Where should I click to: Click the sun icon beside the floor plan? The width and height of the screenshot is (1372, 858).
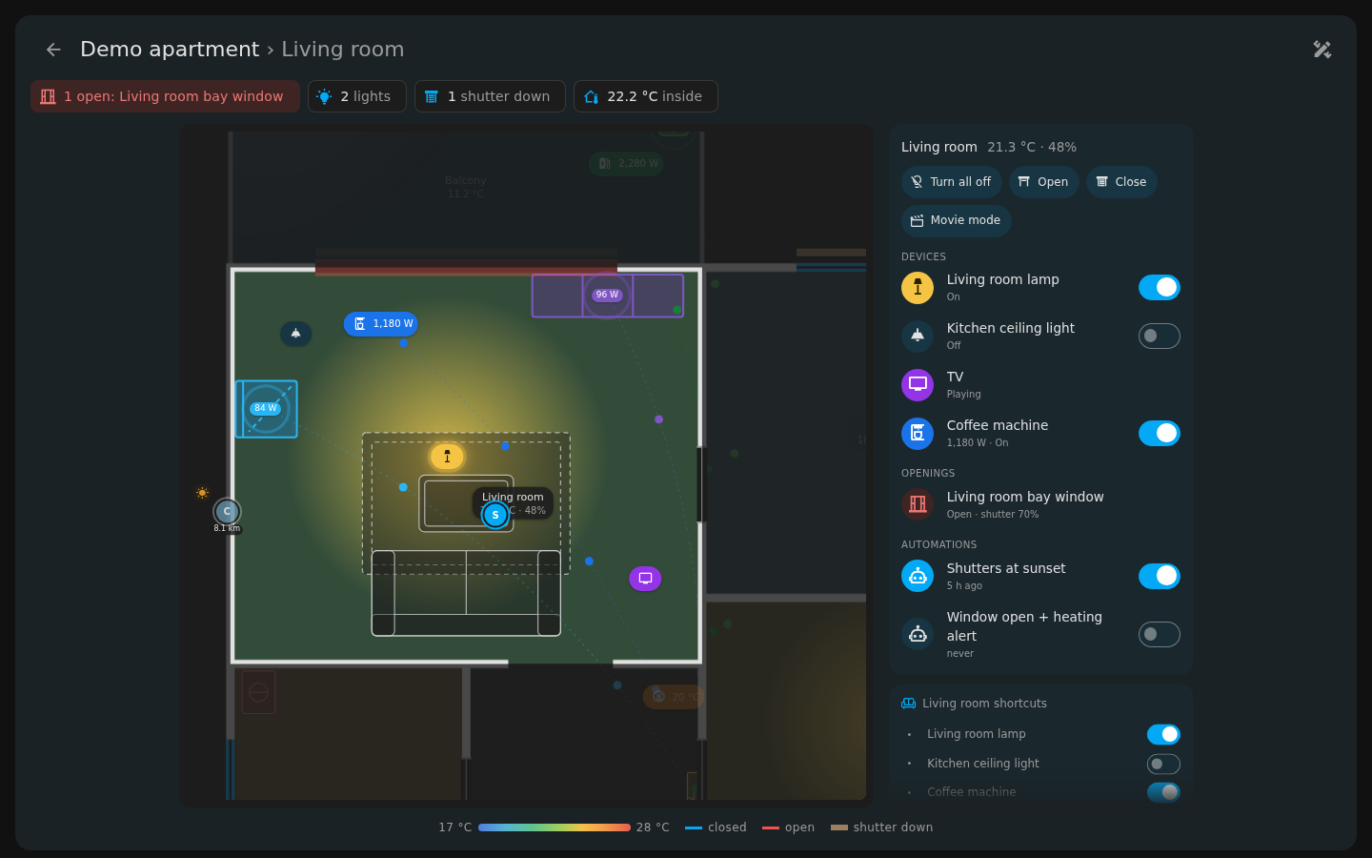click(x=202, y=493)
